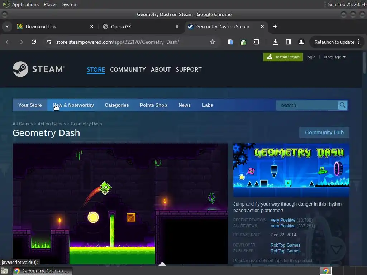Click the Steam logo

39,69
